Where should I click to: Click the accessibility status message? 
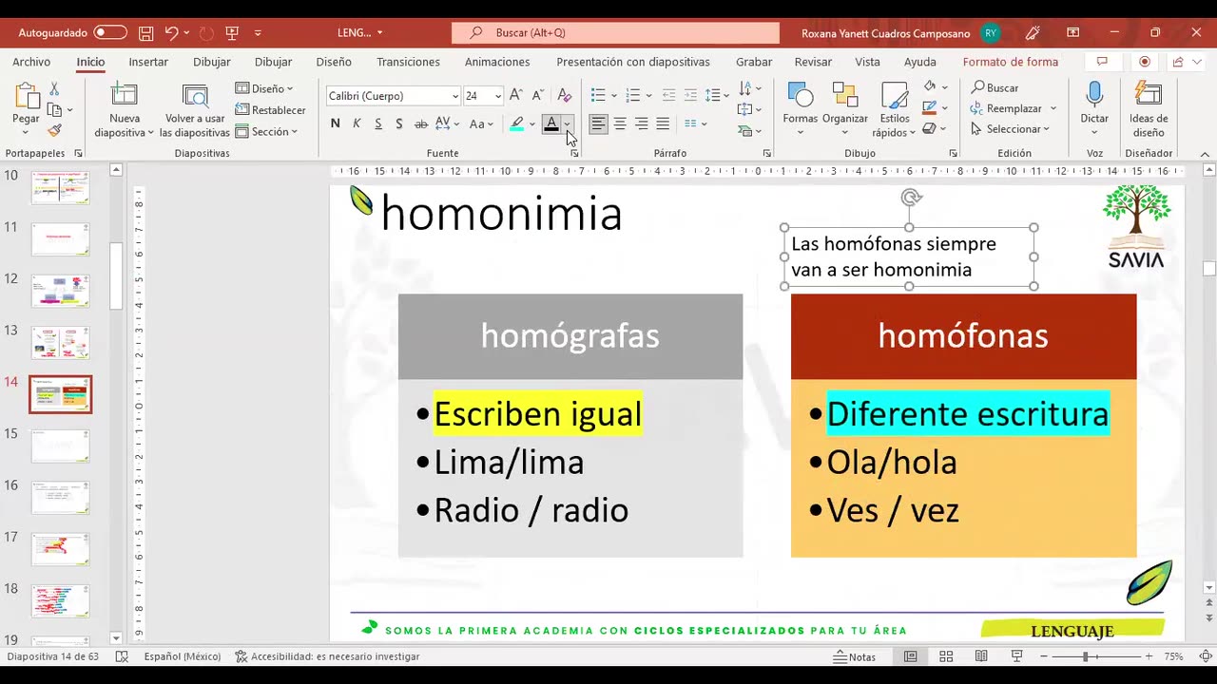pyautogui.click(x=327, y=656)
